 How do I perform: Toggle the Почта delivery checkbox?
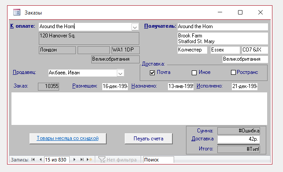click(153, 73)
